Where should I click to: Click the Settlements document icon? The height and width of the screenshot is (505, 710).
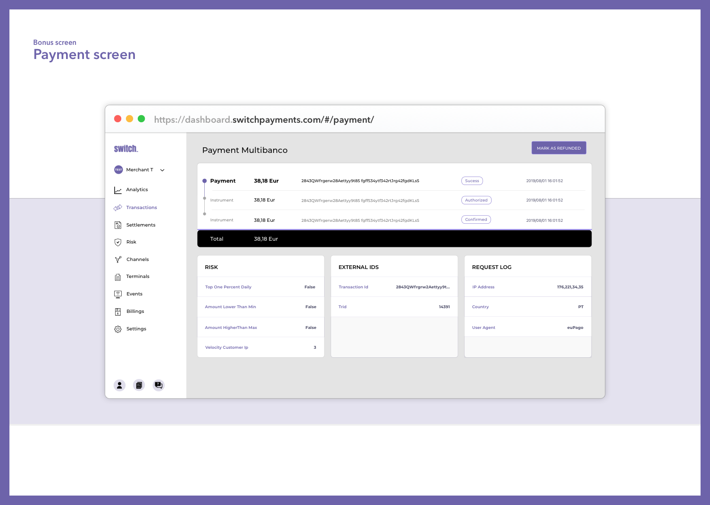118,225
